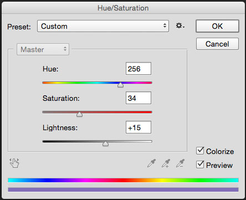This screenshot has width=246, height=200.
Task: Click the on-image adjustment hand tool
Action: coord(14,163)
